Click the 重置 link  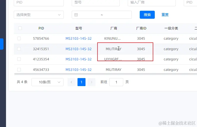[x=165, y=15]
